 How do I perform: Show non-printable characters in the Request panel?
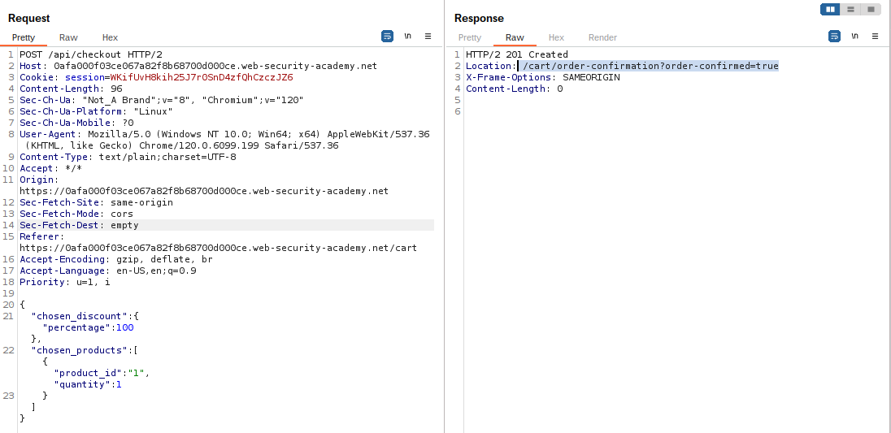[407, 37]
